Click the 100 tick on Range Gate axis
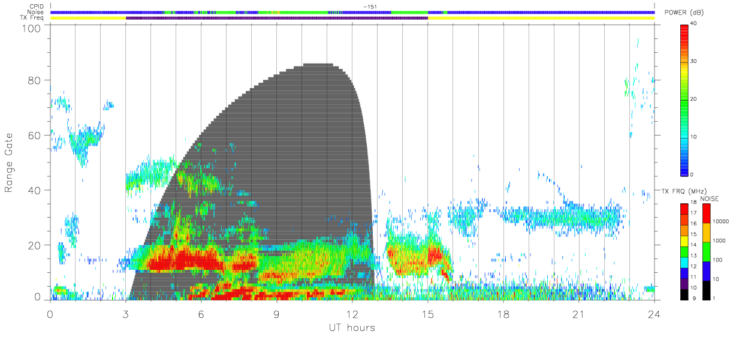Viewport: 736px width, 340px height. [32, 28]
